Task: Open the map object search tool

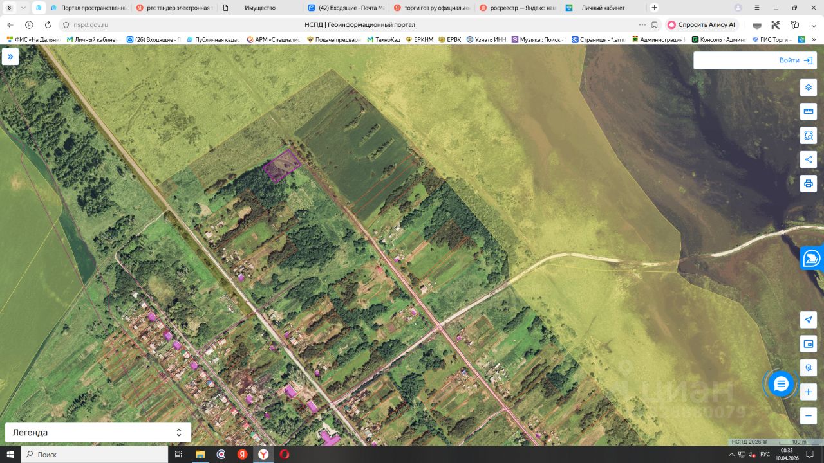Action: tap(809, 368)
